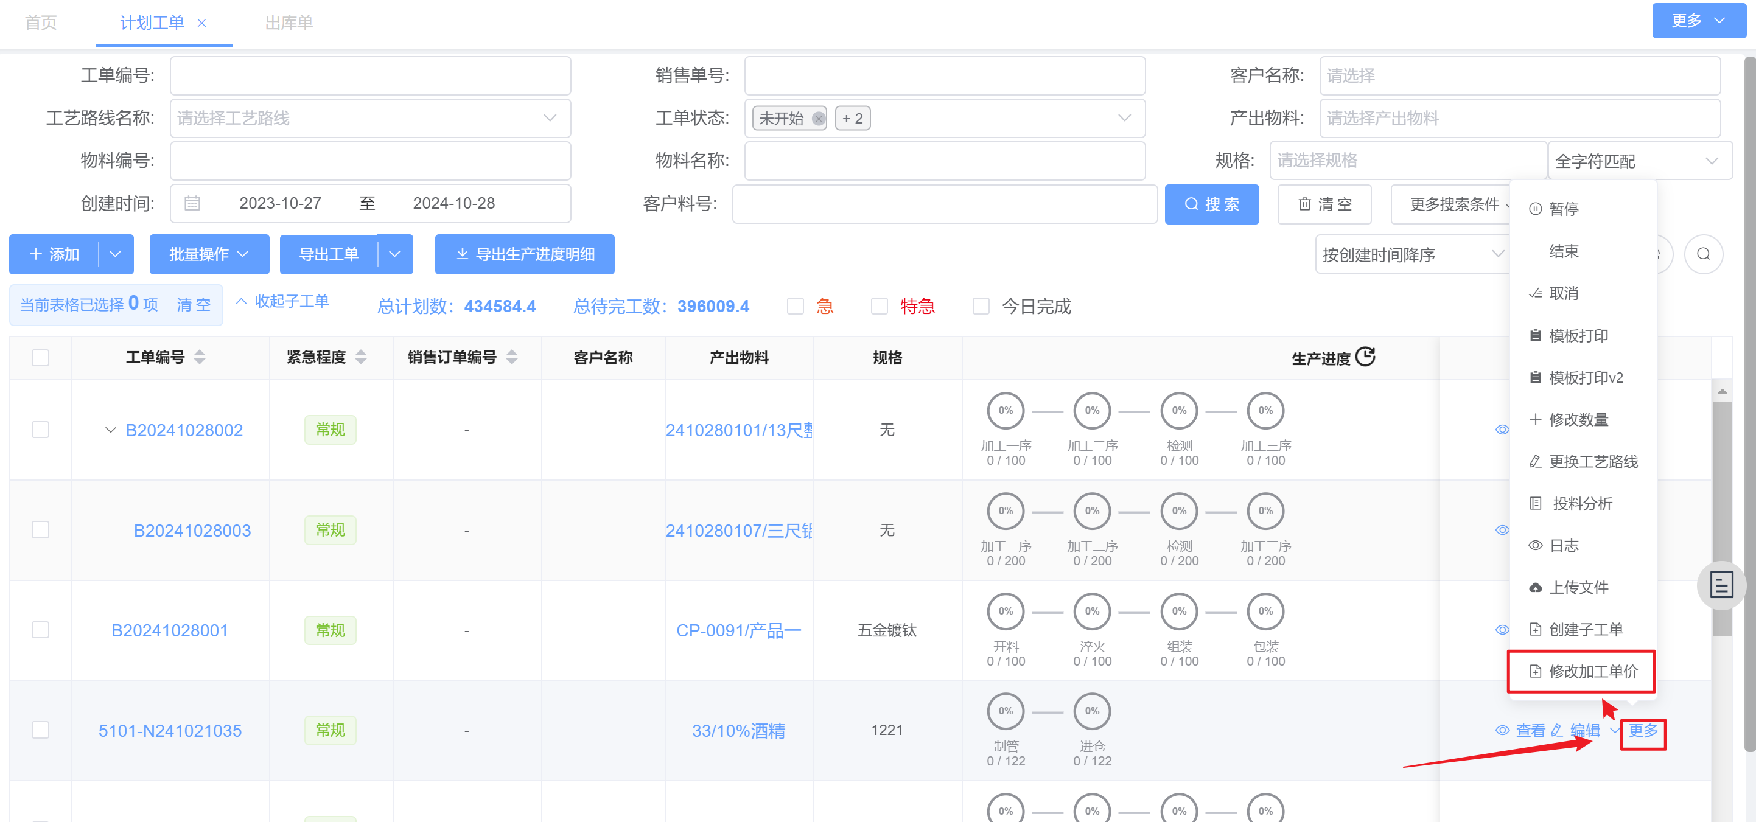Image resolution: width=1756 pixels, height=822 pixels.
Task: Toggle the 特急 checkbox
Action: pyautogui.click(x=880, y=306)
